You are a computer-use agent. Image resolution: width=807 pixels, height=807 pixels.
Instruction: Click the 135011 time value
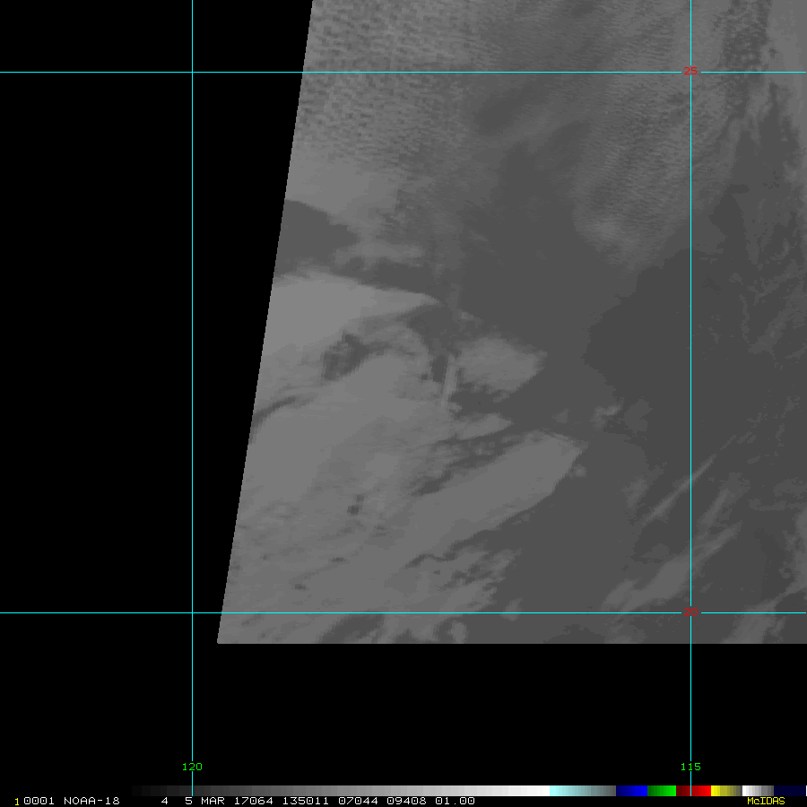(x=303, y=801)
